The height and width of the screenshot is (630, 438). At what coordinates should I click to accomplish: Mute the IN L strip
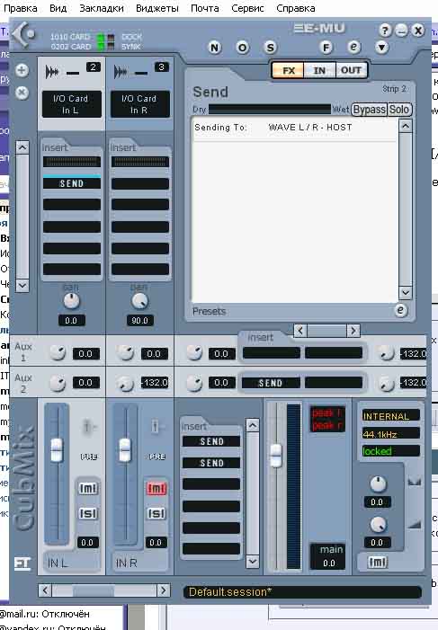[87, 488]
